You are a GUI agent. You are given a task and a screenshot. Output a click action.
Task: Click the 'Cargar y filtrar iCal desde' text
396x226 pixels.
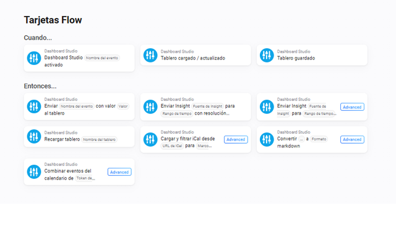click(187, 139)
